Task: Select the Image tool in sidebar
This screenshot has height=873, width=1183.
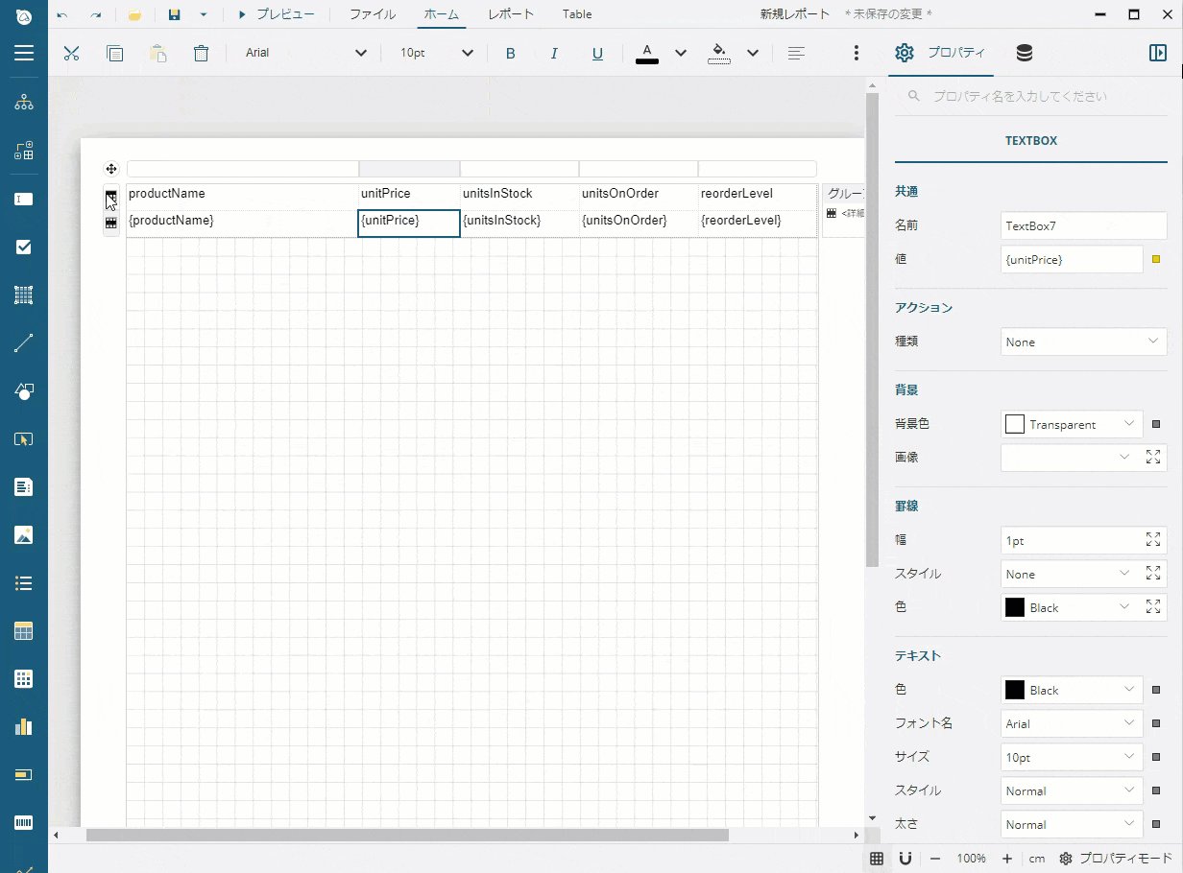Action: click(x=24, y=535)
